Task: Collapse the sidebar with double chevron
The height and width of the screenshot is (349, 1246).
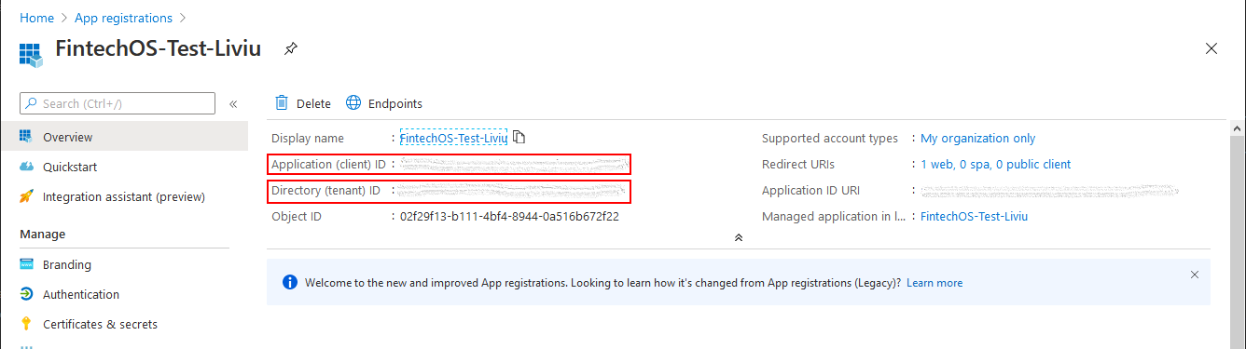Action: point(233,104)
